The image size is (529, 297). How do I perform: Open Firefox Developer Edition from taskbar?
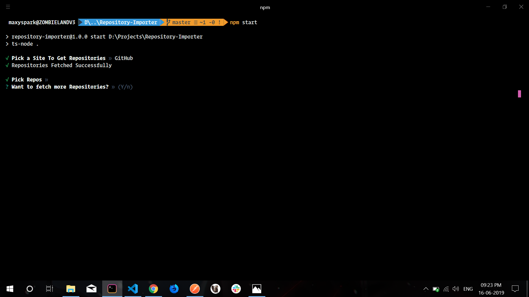click(174, 289)
